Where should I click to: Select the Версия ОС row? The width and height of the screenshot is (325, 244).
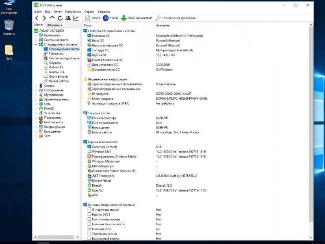[131, 55]
